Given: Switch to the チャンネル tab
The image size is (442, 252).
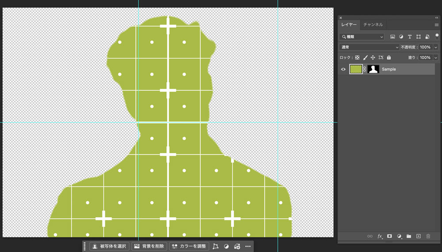Looking at the screenshot, I should 373,25.
